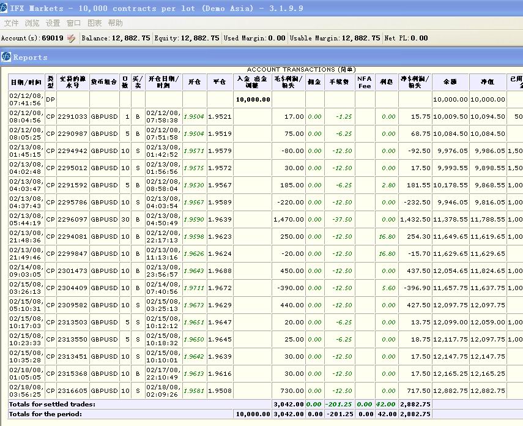Screen dimensions: 523x426
Task: Click the account icon beside 69019
Action: coord(72,38)
